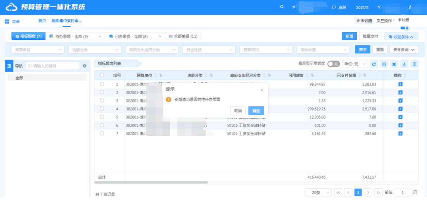Click the add icon in row 7 操作
The width and height of the screenshot is (427, 202).
click(x=400, y=134)
